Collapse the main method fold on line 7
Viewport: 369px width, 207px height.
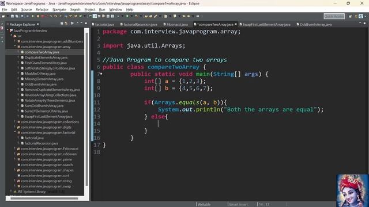tap(101, 74)
